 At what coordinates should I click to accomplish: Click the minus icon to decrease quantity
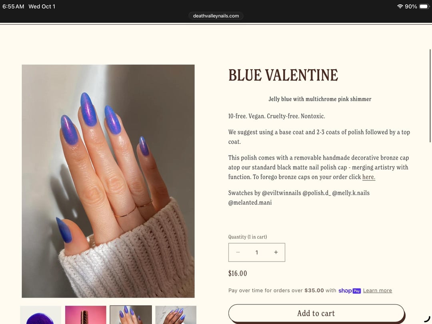point(238,252)
